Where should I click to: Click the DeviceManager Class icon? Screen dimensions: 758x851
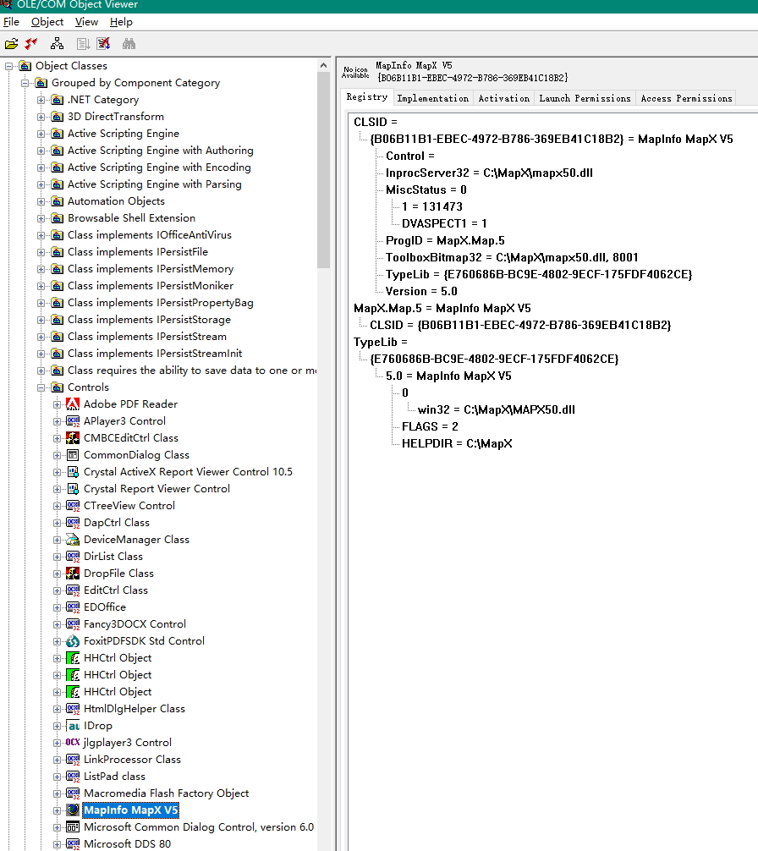pos(73,540)
